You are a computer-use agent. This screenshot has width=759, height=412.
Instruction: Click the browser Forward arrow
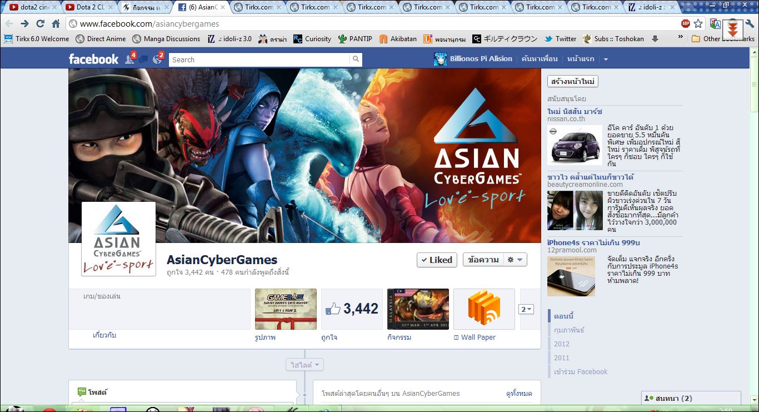(24, 24)
